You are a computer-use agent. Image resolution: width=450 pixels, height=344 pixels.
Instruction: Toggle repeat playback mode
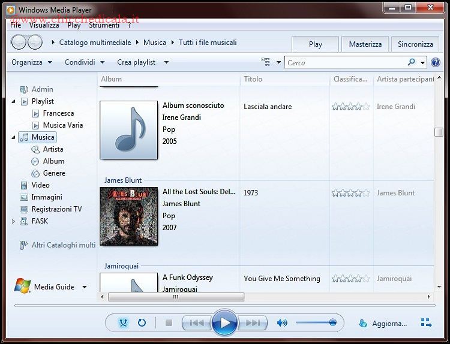pyautogui.click(x=142, y=323)
